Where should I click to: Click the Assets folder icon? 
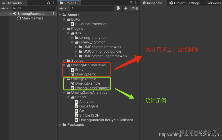(x=64, y=15)
